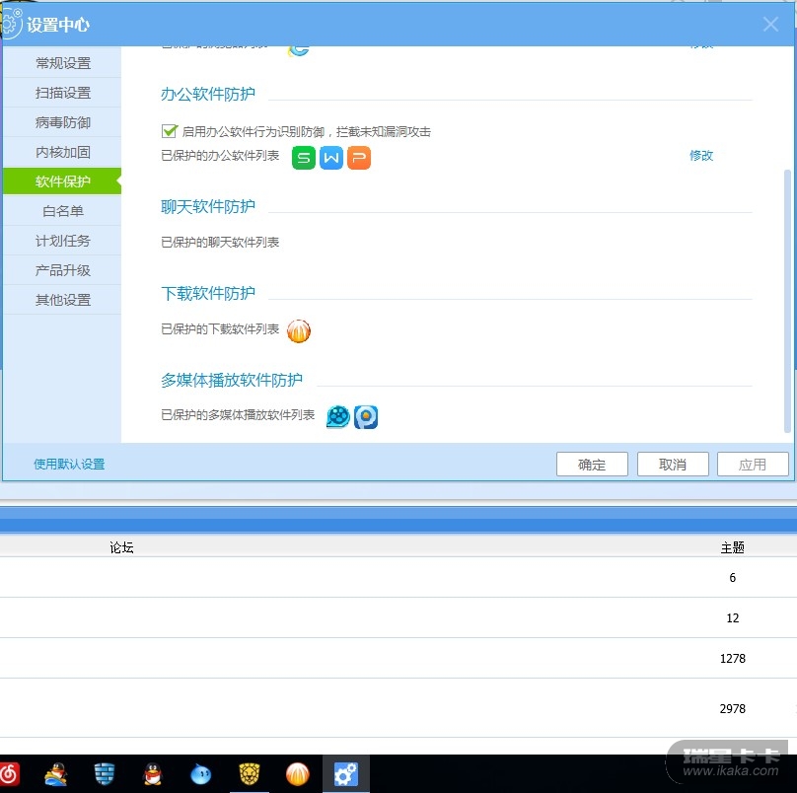Open the orange shell taskbar icon
This screenshot has height=793, width=797.
[297, 774]
